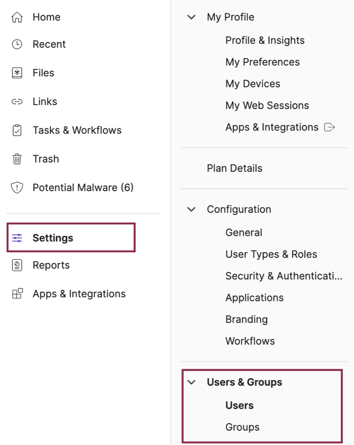Collapse the Users & Groups chevron
This screenshot has width=354, height=445.
click(x=191, y=382)
